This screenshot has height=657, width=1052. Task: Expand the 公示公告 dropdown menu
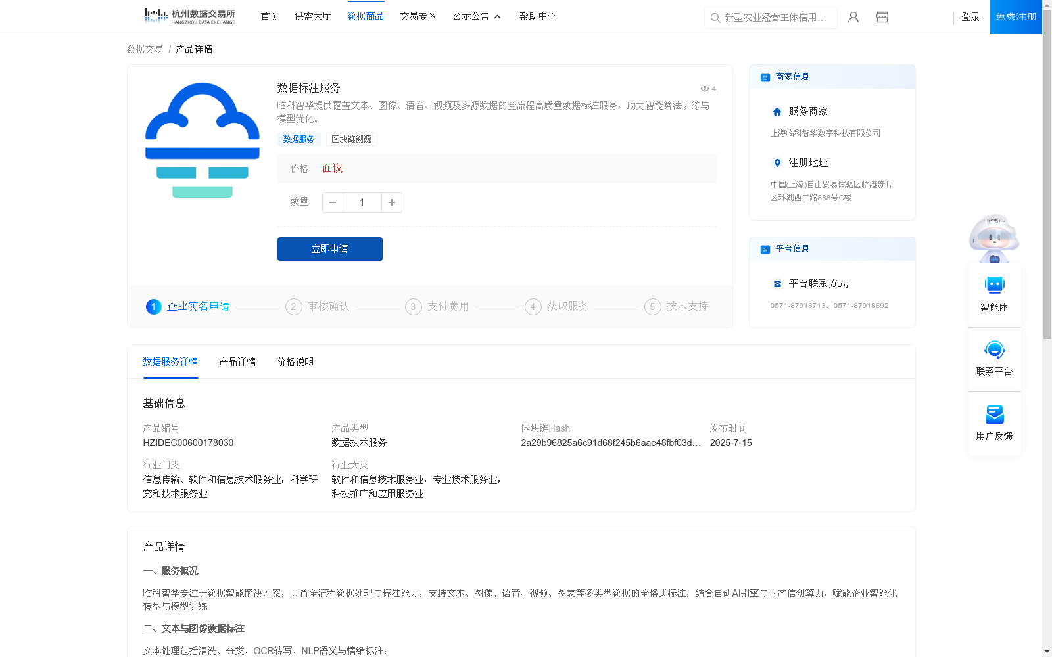tap(477, 16)
